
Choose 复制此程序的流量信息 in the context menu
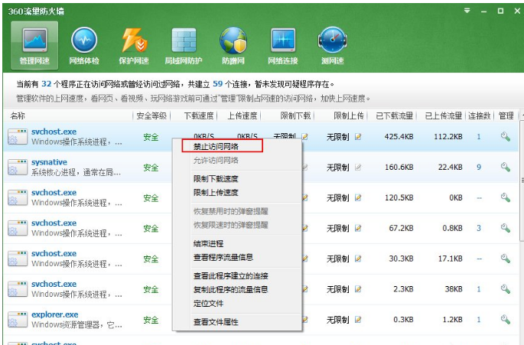[x=230, y=289]
